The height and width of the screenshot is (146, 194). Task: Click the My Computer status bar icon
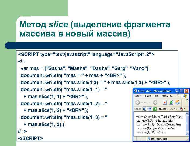click(x=149, y=139)
